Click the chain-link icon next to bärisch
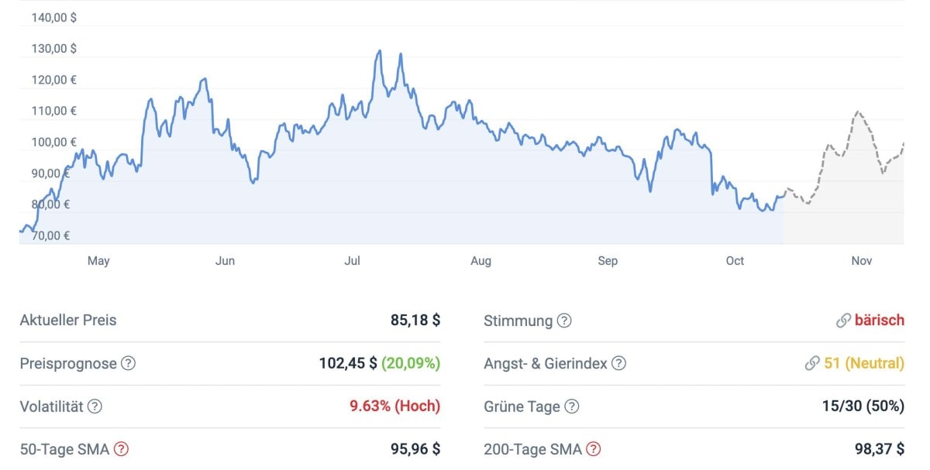The height and width of the screenshot is (470, 930). pyautogui.click(x=843, y=321)
